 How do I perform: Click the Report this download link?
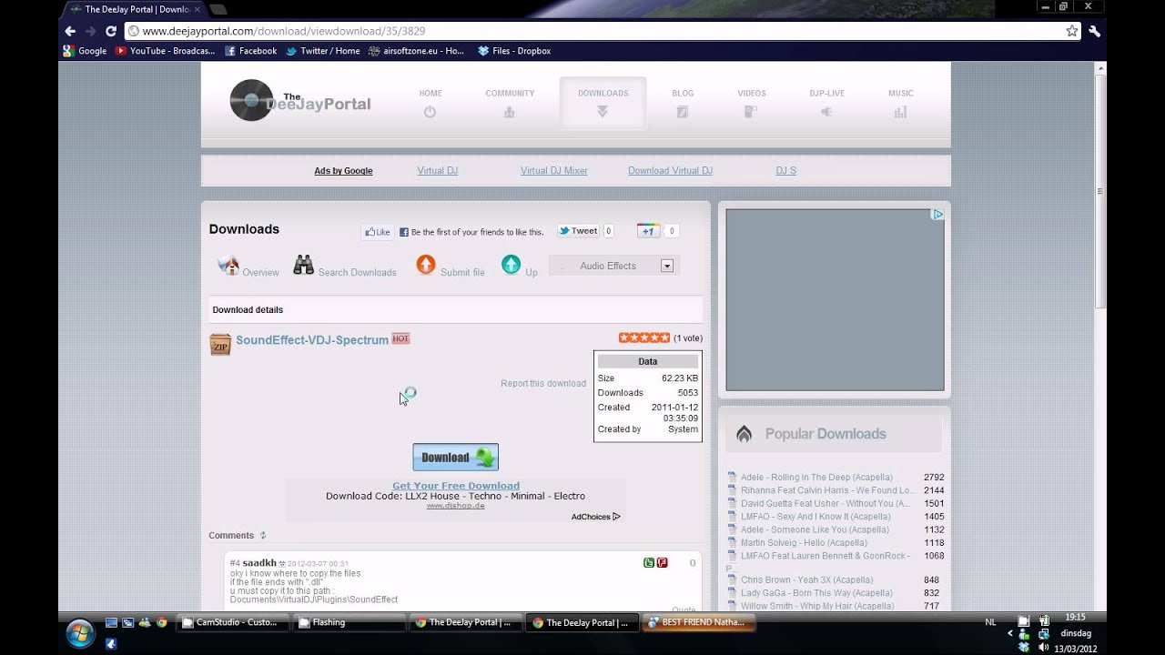point(543,384)
